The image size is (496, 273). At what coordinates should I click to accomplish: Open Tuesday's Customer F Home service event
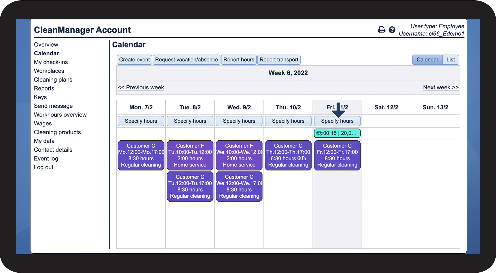(190, 155)
